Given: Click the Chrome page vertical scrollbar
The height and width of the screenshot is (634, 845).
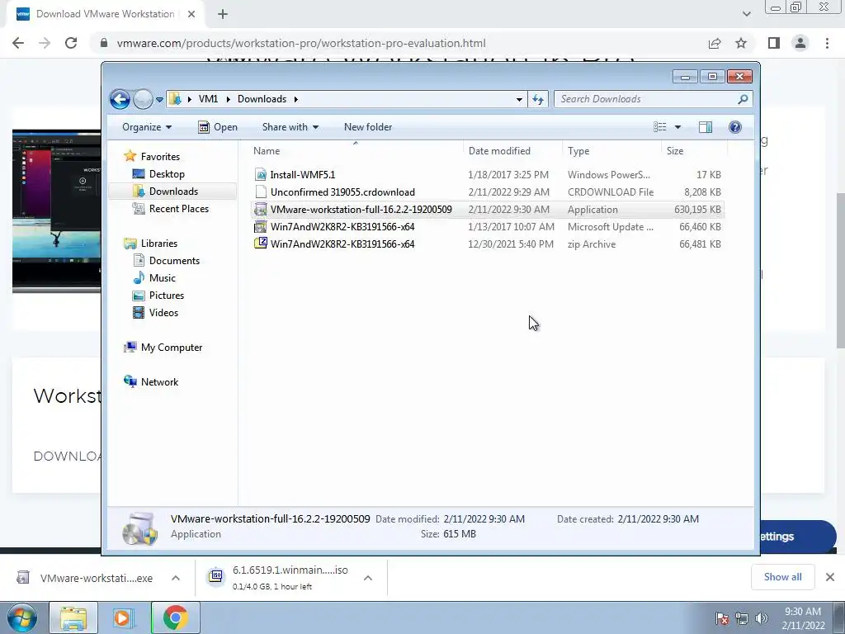Looking at the screenshot, I should (840, 270).
